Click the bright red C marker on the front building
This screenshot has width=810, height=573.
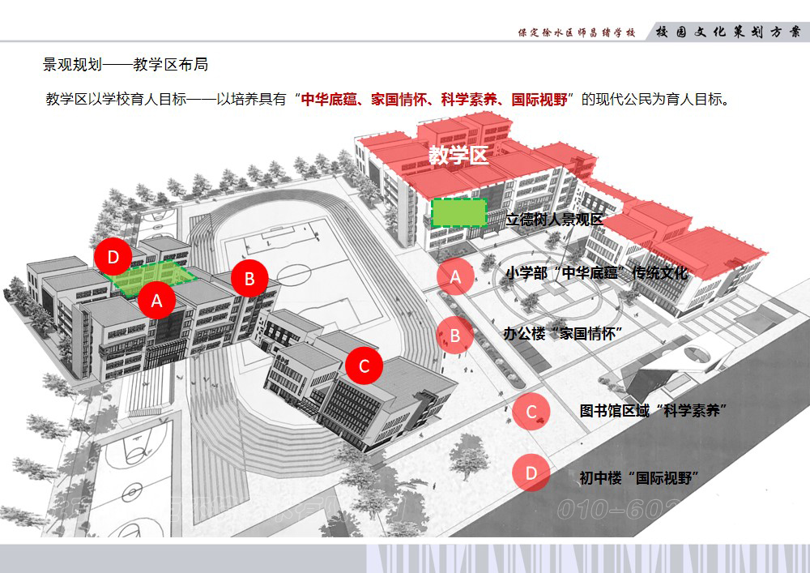(364, 366)
